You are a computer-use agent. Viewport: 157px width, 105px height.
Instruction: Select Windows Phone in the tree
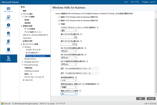[30, 59]
